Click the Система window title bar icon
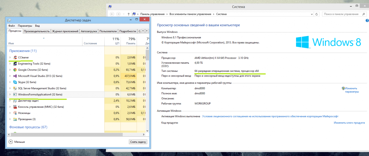 110,7
